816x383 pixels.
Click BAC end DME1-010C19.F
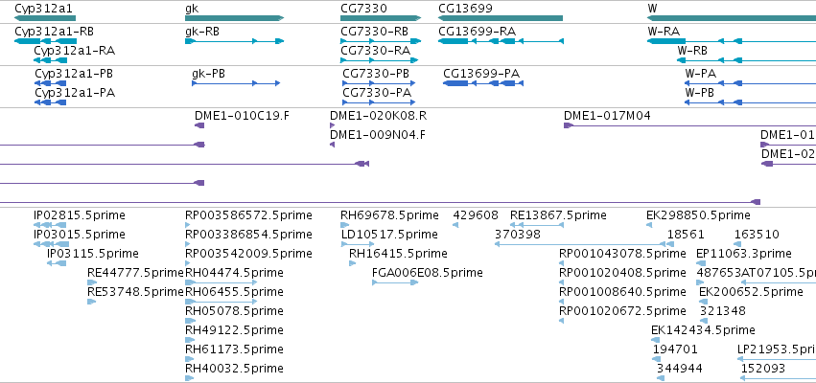(199, 125)
